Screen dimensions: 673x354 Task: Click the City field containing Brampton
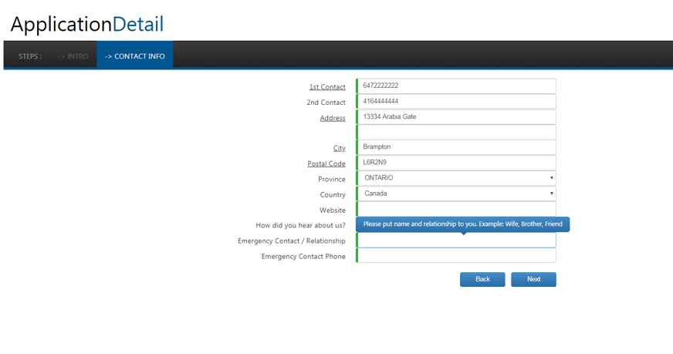pos(456,147)
